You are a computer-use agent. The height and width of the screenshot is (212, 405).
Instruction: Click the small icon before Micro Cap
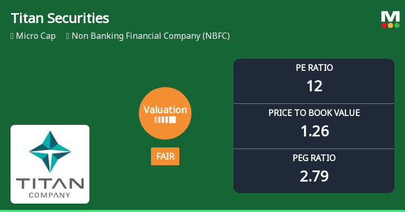click(x=12, y=36)
